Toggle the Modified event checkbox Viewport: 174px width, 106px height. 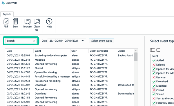coord(154,86)
